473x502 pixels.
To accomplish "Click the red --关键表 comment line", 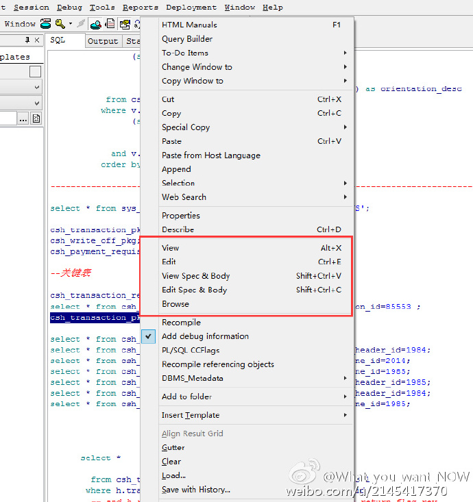I will [71, 273].
